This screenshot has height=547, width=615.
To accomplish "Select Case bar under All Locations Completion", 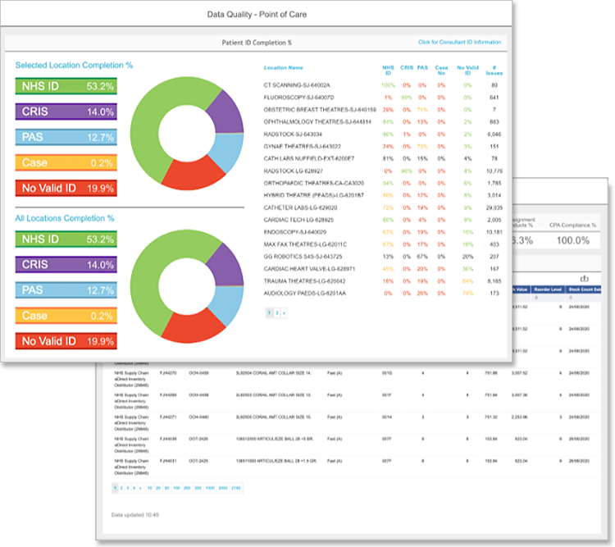I will (66, 316).
